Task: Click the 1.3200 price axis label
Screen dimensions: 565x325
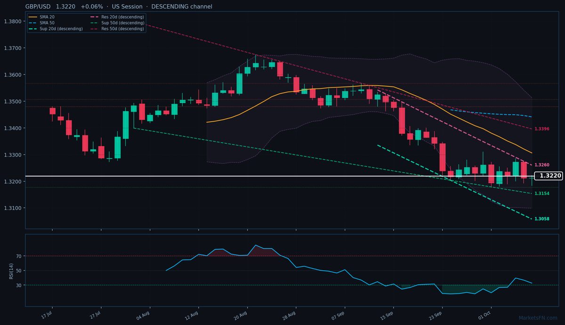Action: (12, 182)
